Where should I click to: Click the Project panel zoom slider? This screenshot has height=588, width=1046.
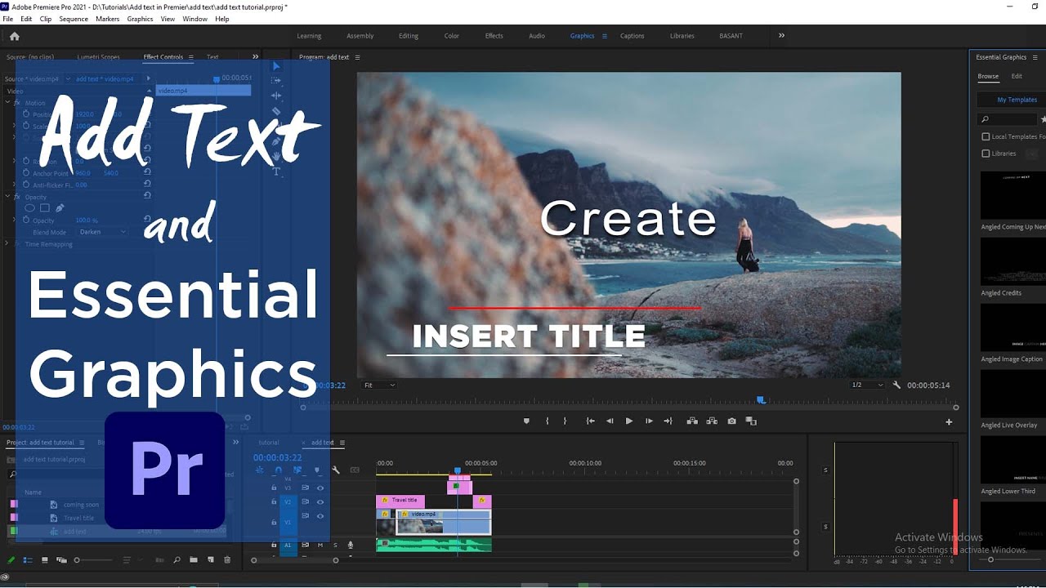point(93,560)
